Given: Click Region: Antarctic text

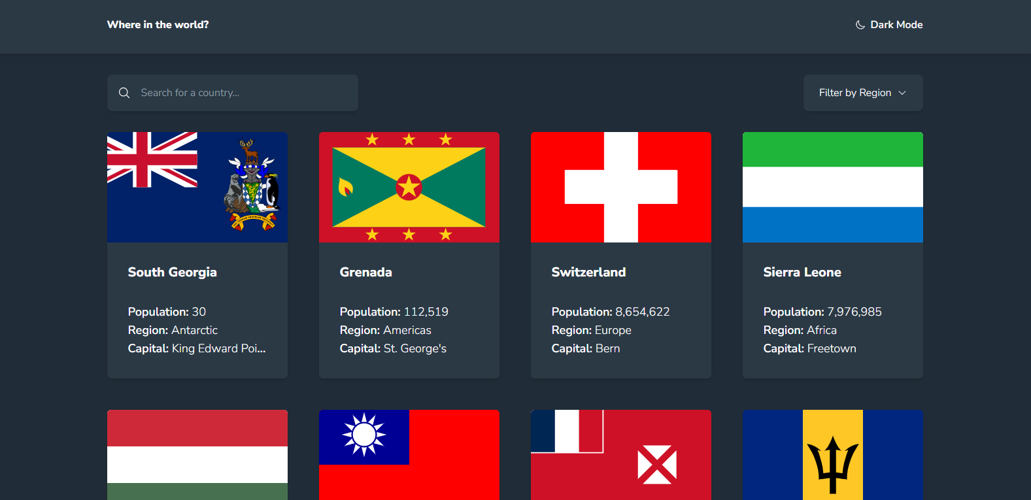Looking at the screenshot, I should click(173, 330).
